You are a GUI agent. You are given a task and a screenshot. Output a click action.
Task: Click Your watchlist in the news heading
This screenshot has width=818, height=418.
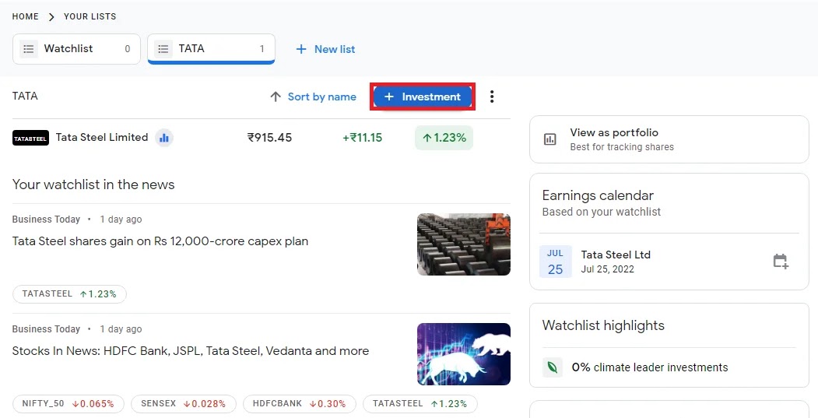point(93,184)
